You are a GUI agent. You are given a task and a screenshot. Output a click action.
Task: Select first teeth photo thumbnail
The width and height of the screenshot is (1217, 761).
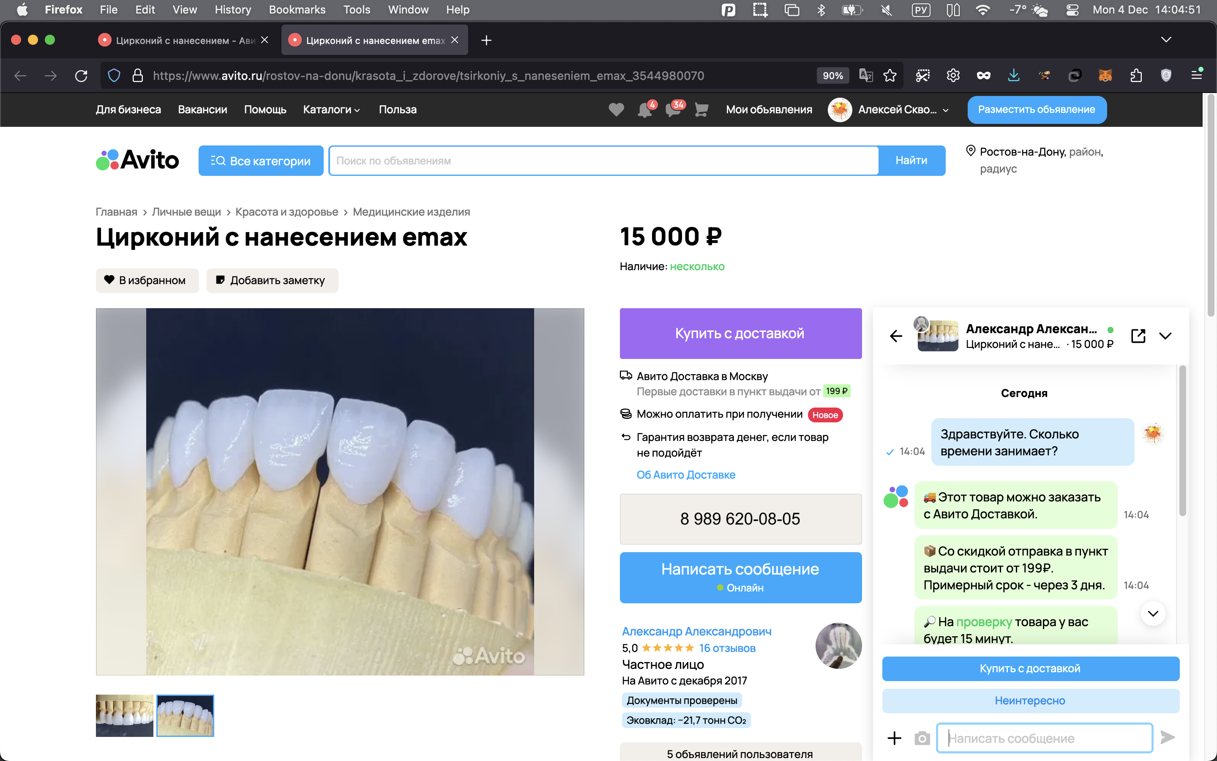124,715
